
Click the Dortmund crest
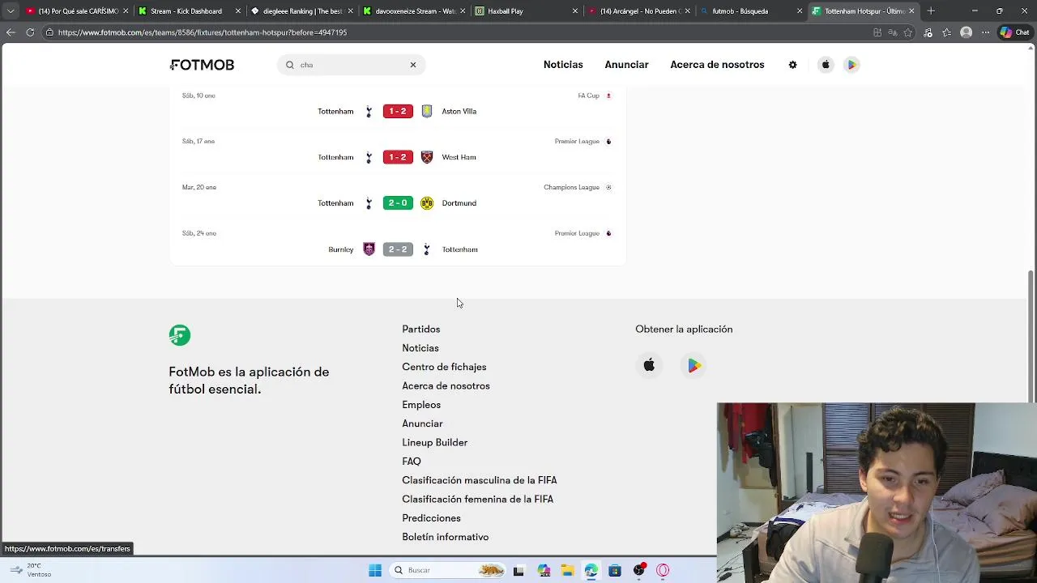(427, 203)
